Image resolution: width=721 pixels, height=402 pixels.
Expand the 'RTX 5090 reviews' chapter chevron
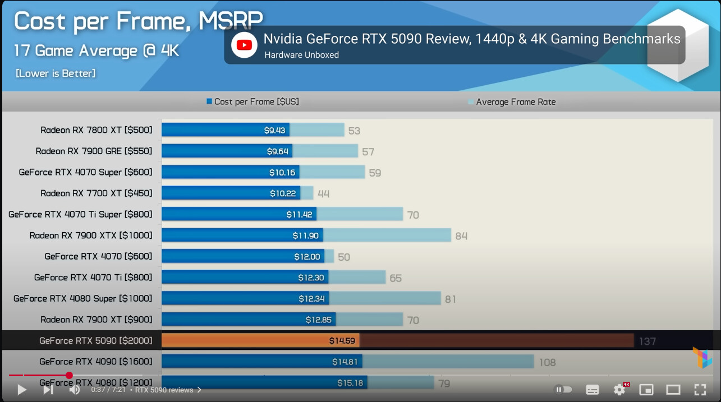(x=199, y=390)
